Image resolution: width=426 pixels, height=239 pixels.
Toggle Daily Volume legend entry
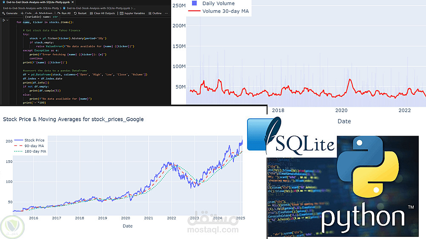point(213,3)
